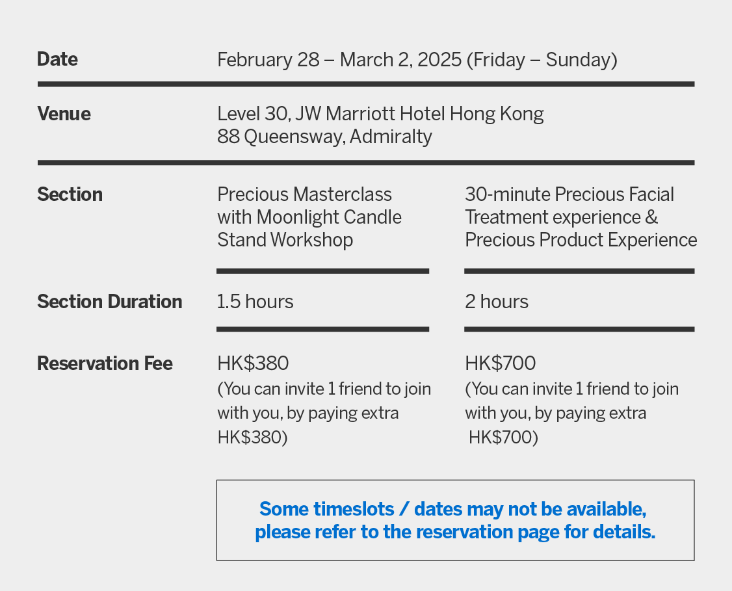Image resolution: width=732 pixels, height=591 pixels.
Task: Click the friend invite note under HK$700
Action: 571,413
